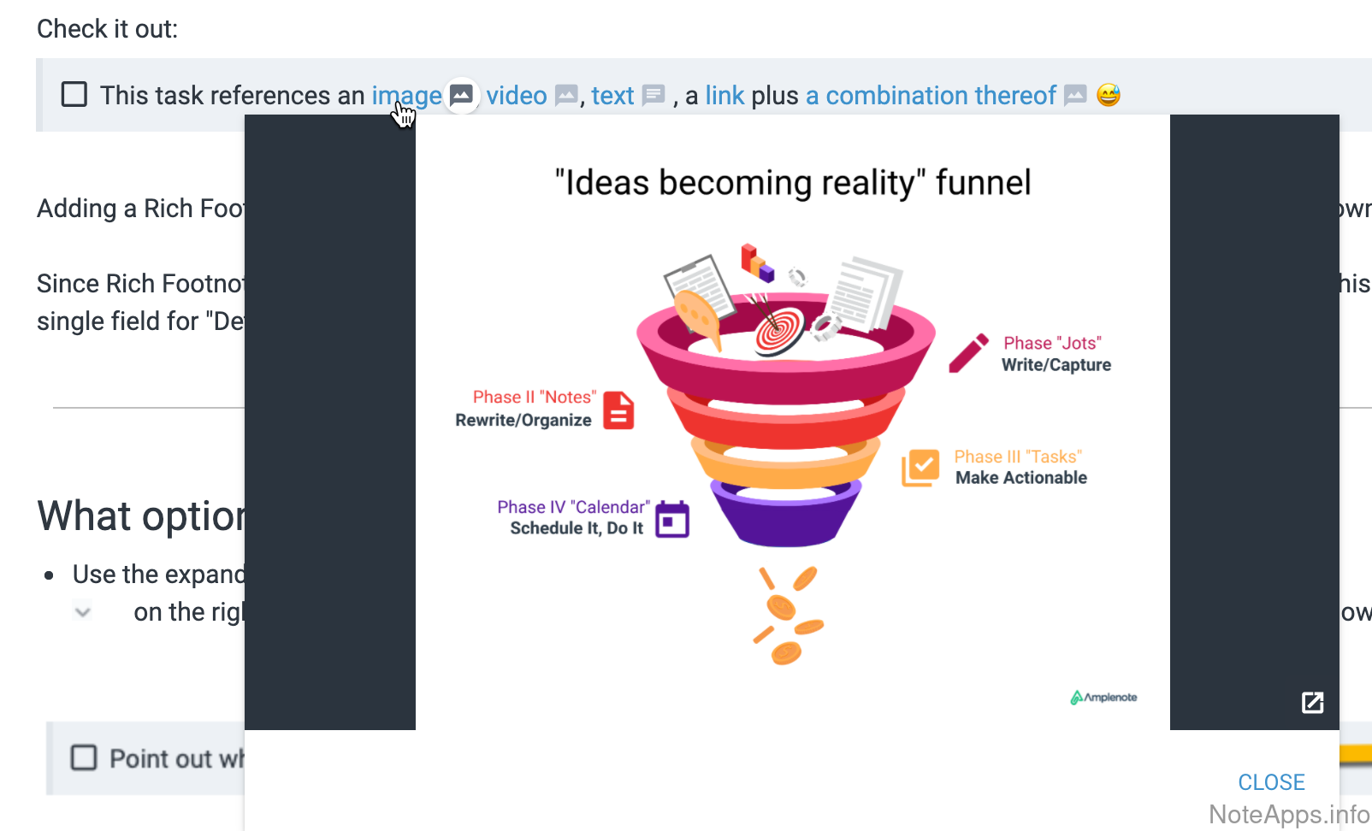Screen dimensions: 1372x831
Task: Open the "a combination thereof" link
Action: 931,95
